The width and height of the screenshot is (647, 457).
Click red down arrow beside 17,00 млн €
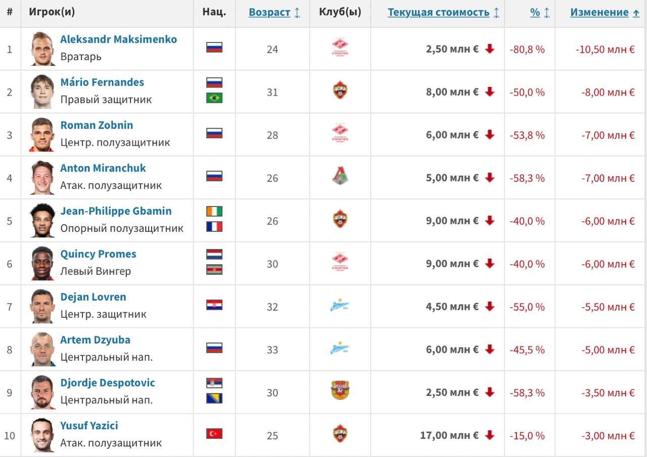(x=489, y=435)
